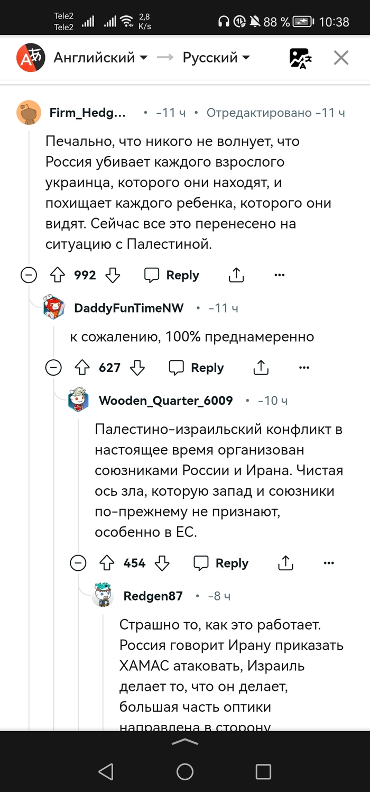Tap the image translation icon
This screenshot has width=370, height=792.
coord(300,58)
